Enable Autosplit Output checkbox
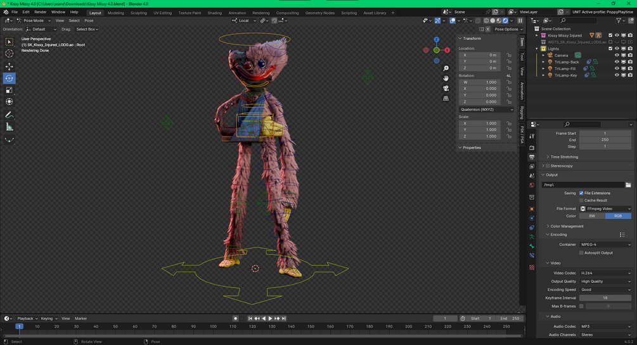This screenshot has width=637, height=345. click(581, 253)
